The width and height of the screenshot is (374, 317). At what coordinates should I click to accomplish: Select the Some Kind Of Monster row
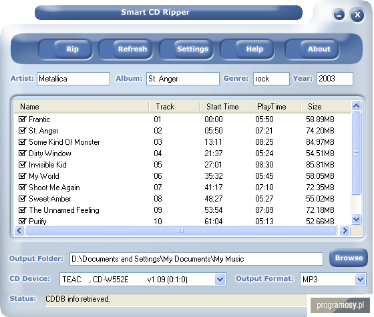click(x=182, y=142)
